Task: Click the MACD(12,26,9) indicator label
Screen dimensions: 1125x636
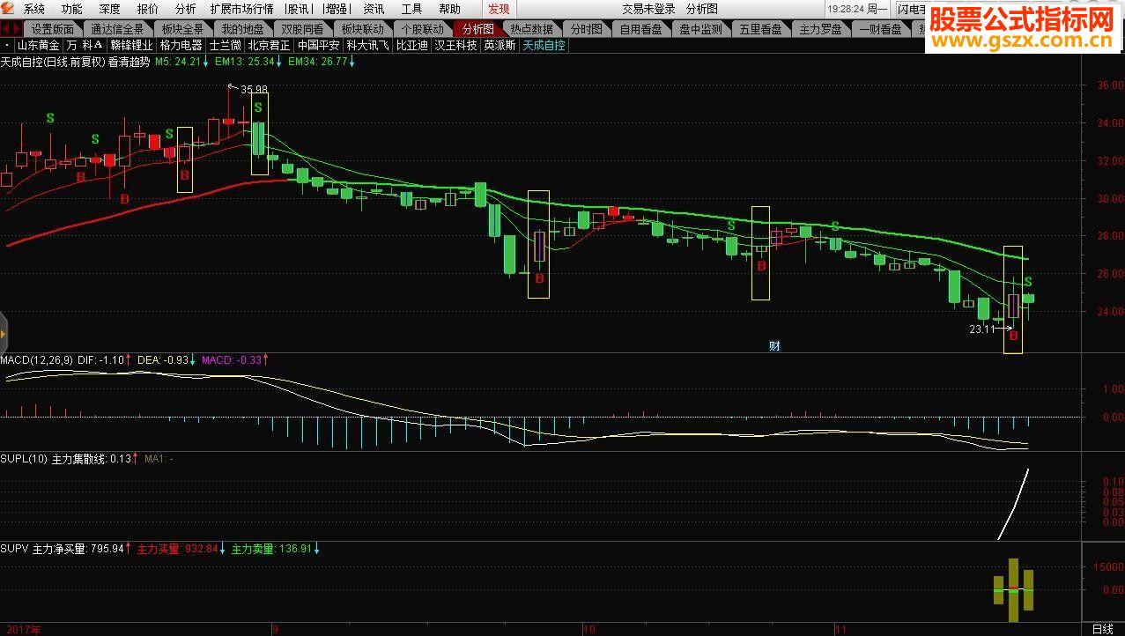Action: [x=36, y=360]
